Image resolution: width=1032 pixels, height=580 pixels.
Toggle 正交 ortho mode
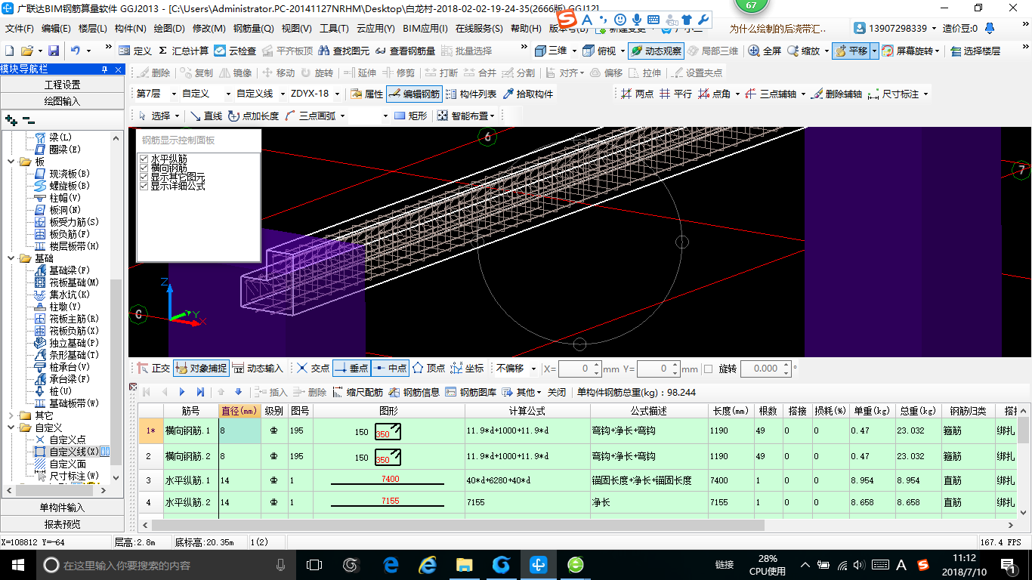pyautogui.click(x=153, y=369)
